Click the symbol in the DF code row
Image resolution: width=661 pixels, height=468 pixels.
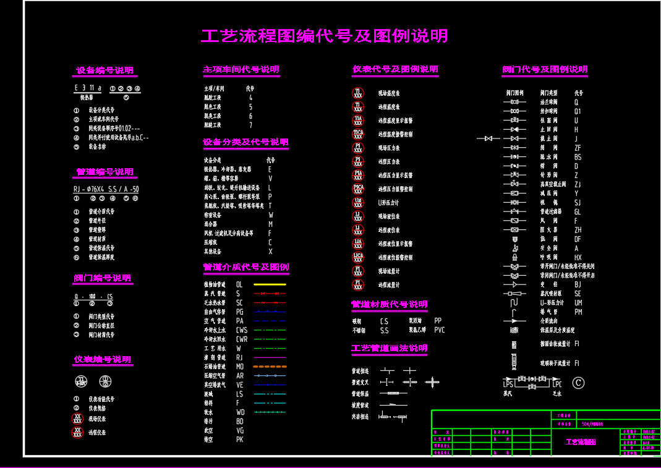click(514, 239)
